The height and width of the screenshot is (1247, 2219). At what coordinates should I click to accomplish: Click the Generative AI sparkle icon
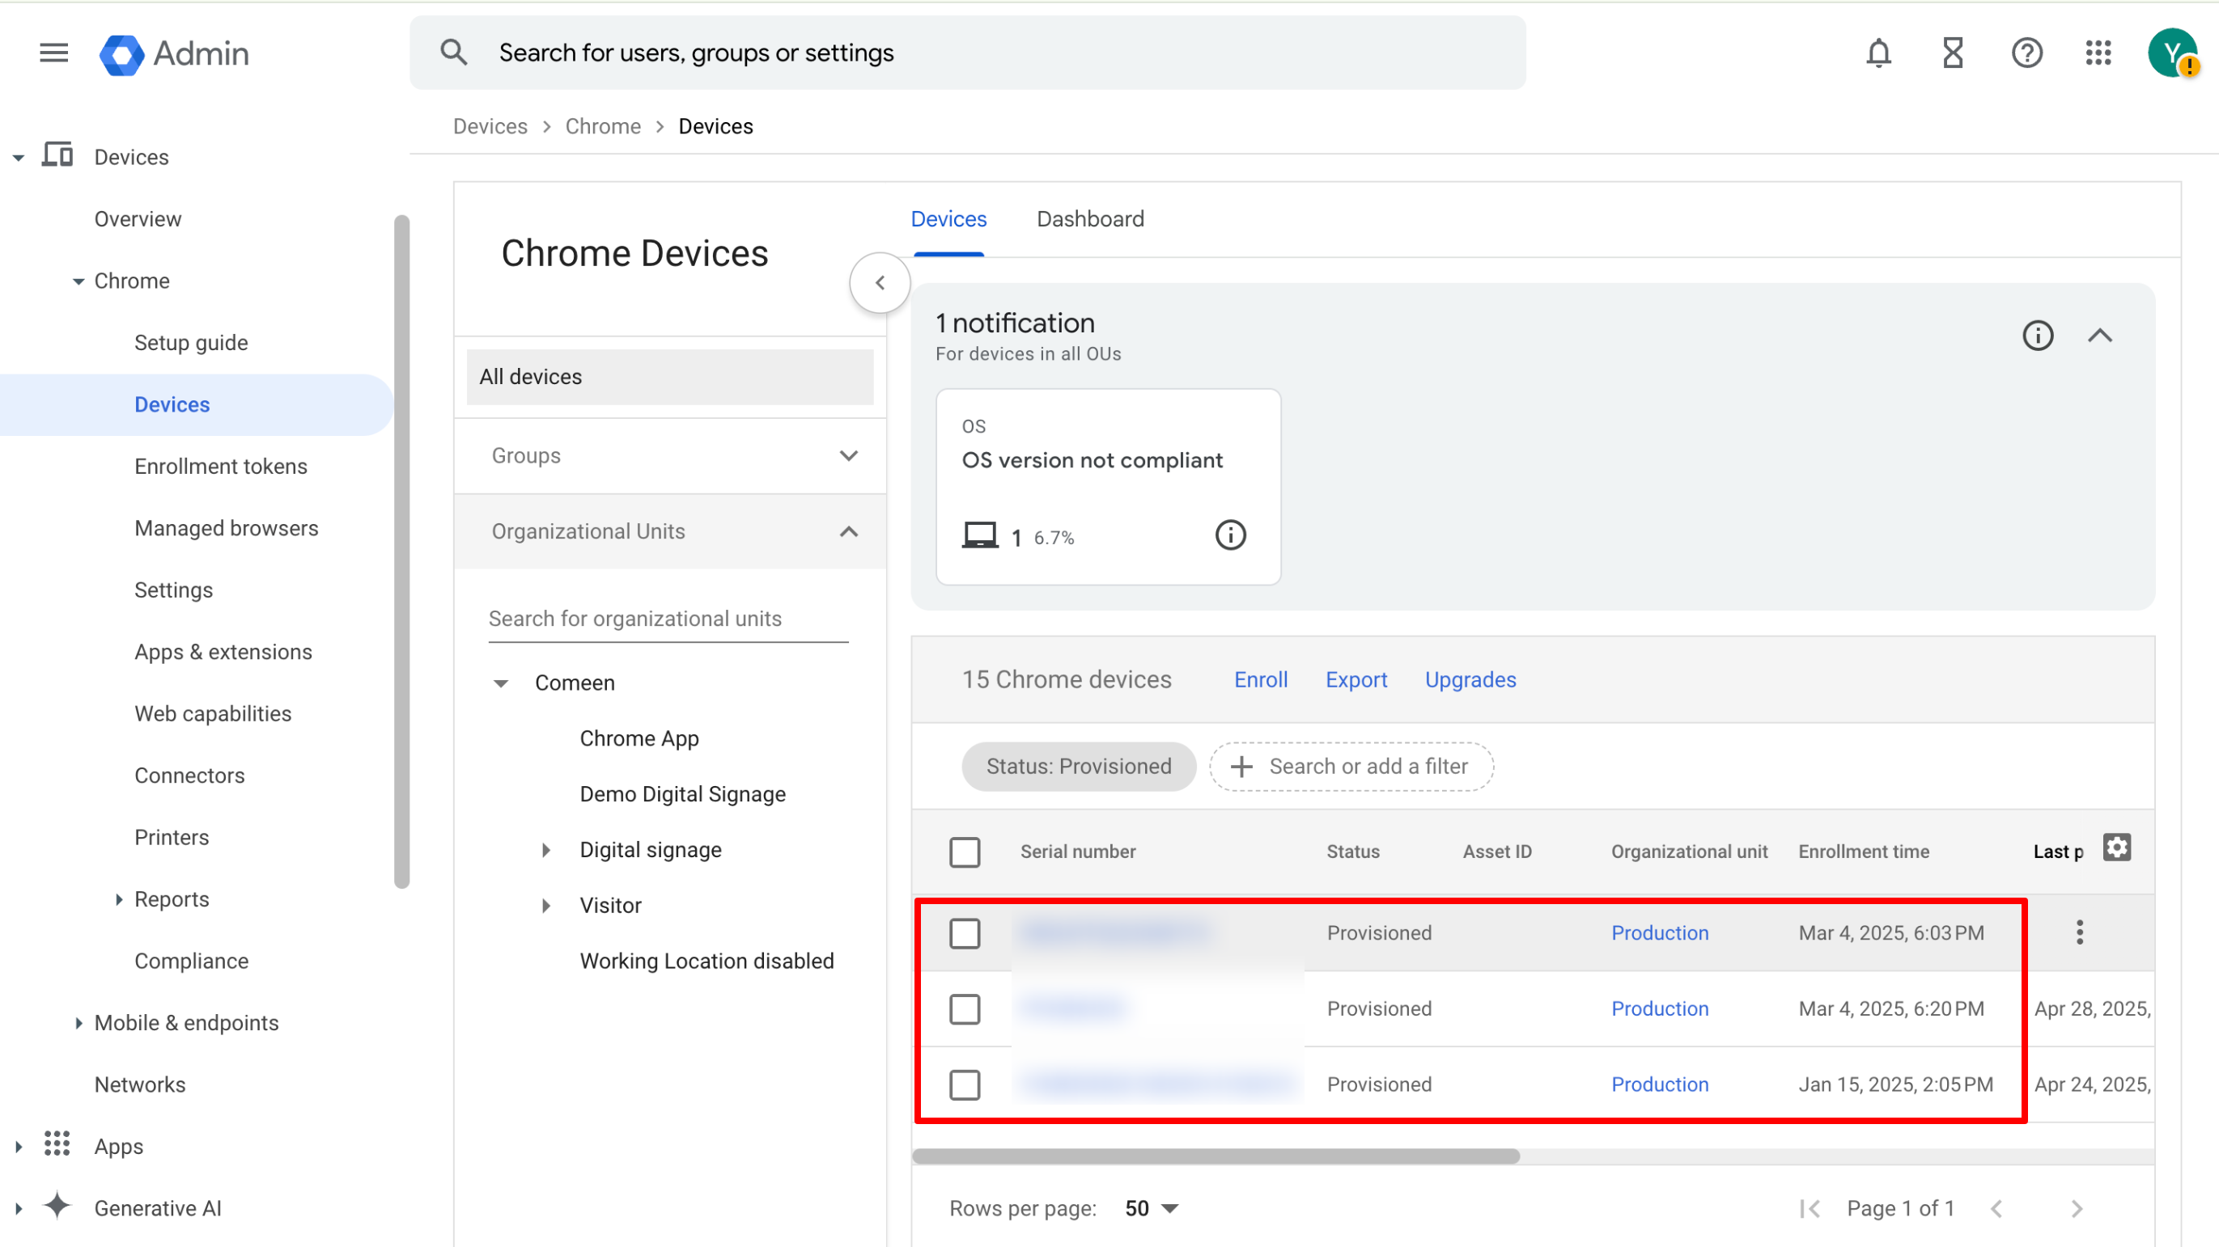pos(57,1207)
